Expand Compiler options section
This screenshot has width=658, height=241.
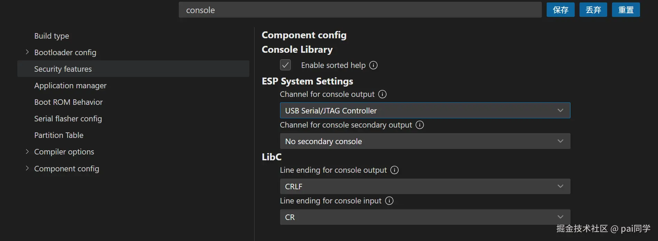pos(27,152)
